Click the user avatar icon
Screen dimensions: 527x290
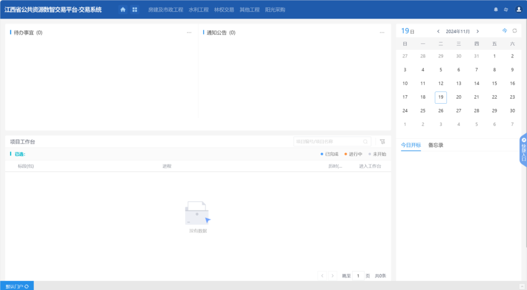(x=518, y=9)
